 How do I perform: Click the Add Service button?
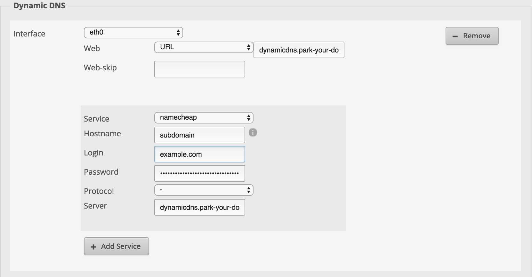coord(116,246)
